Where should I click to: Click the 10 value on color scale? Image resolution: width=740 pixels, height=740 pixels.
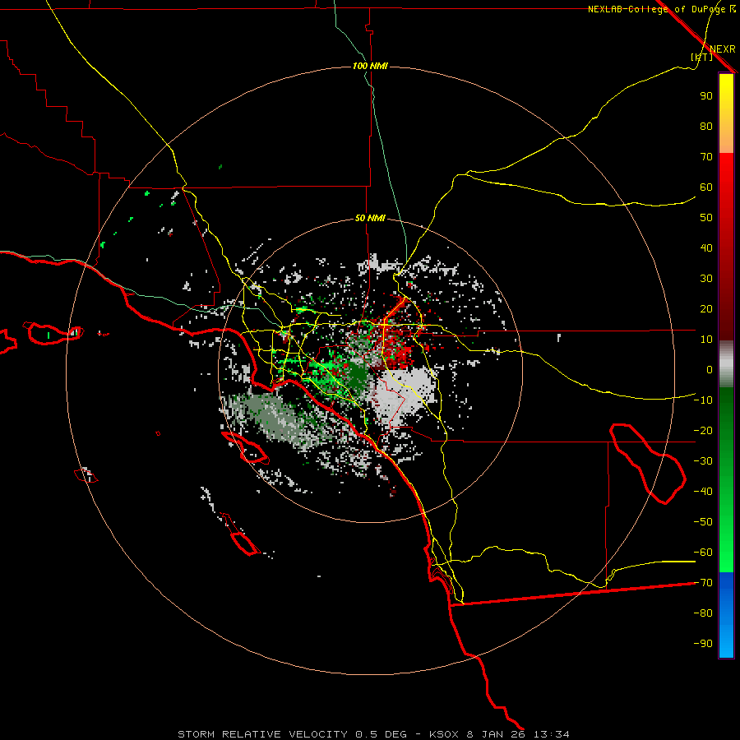pos(706,340)
